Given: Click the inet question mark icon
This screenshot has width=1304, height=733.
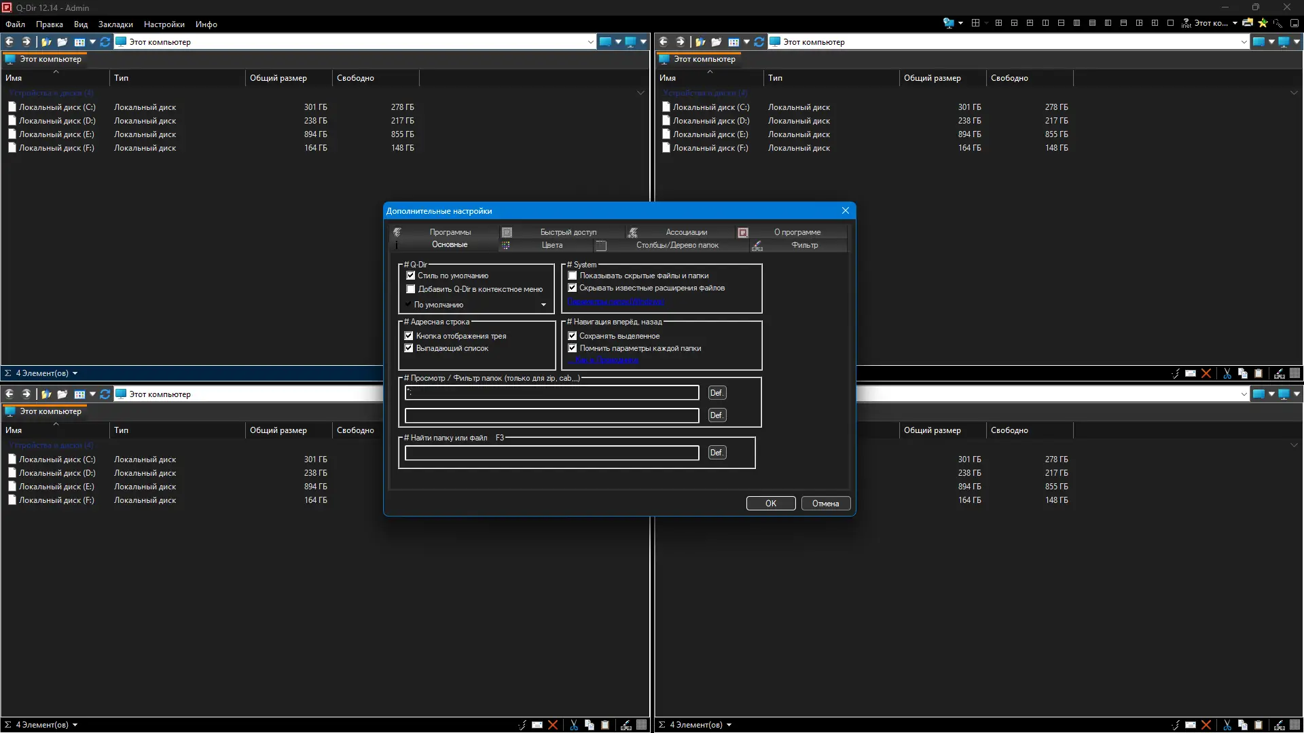Looking at the screenshot, I should [1186, 23].
